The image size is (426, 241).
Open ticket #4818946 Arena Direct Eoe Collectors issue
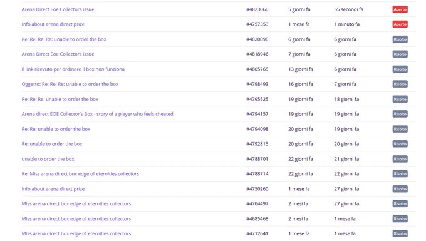pyautogui.click(x=58, y=54)
